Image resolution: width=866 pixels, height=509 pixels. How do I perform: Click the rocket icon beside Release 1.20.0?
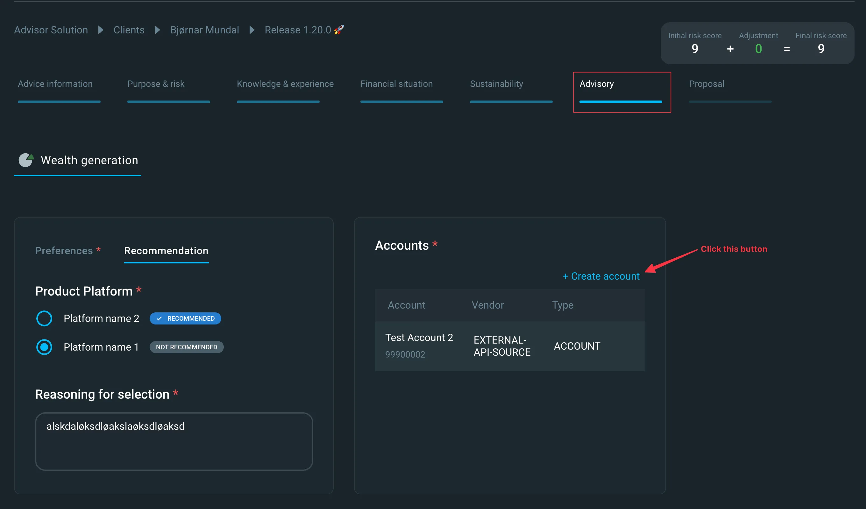point(339,30)
